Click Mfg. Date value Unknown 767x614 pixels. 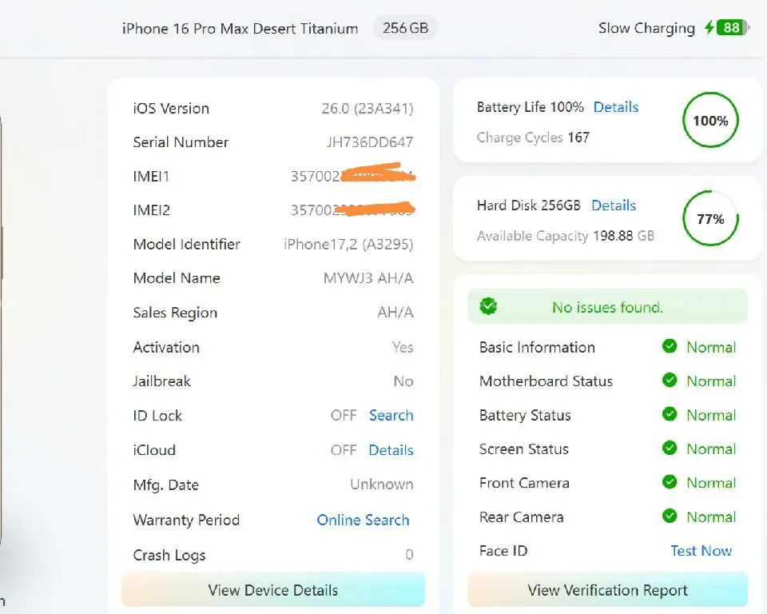(382, 484)
